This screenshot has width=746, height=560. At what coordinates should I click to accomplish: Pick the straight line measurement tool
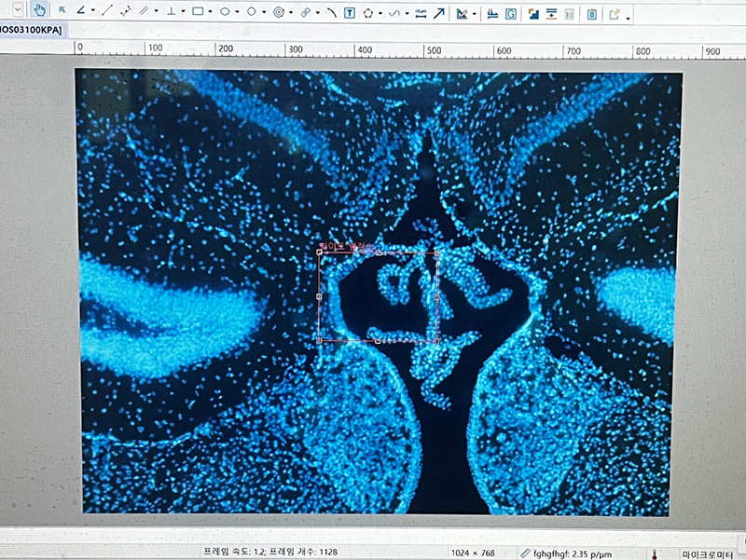[106, 12]
